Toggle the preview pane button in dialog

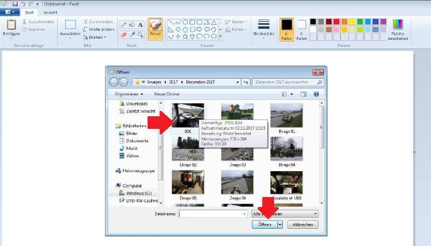[303, 94]
